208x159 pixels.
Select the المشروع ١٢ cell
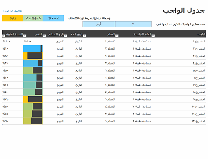tap(198, 121)
